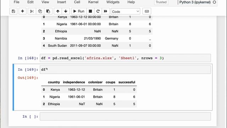
Task: Copy selected cells icon
Action: (x=40, y=11)
